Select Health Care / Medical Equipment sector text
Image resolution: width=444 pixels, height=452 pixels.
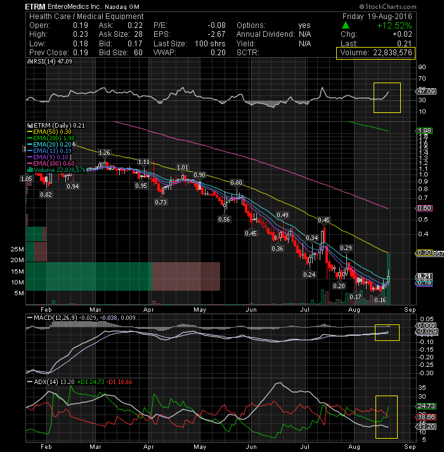[86, 17]
